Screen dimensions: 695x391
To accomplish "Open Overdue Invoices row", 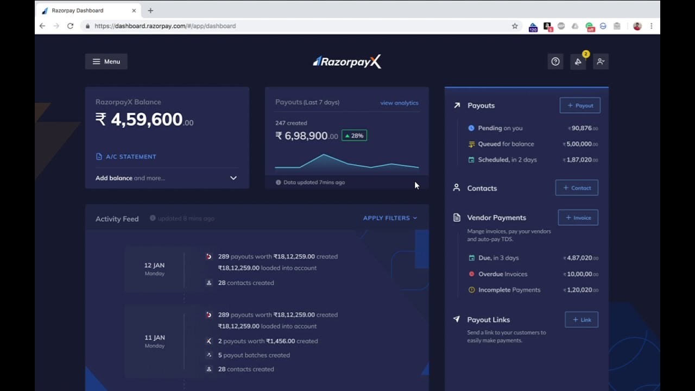I will [x=533, y=274].
